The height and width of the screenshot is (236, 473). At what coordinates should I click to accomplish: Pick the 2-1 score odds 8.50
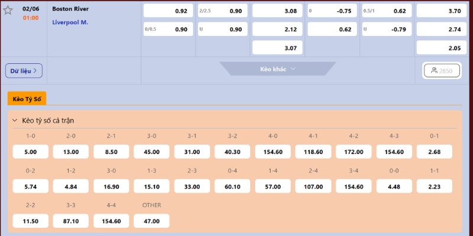coord(111,152)
